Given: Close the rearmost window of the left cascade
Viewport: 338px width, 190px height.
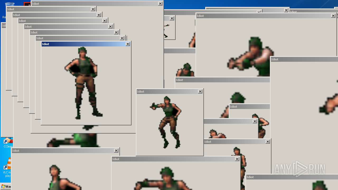Looking at the screenshot, I should click(x=93, y=9).
